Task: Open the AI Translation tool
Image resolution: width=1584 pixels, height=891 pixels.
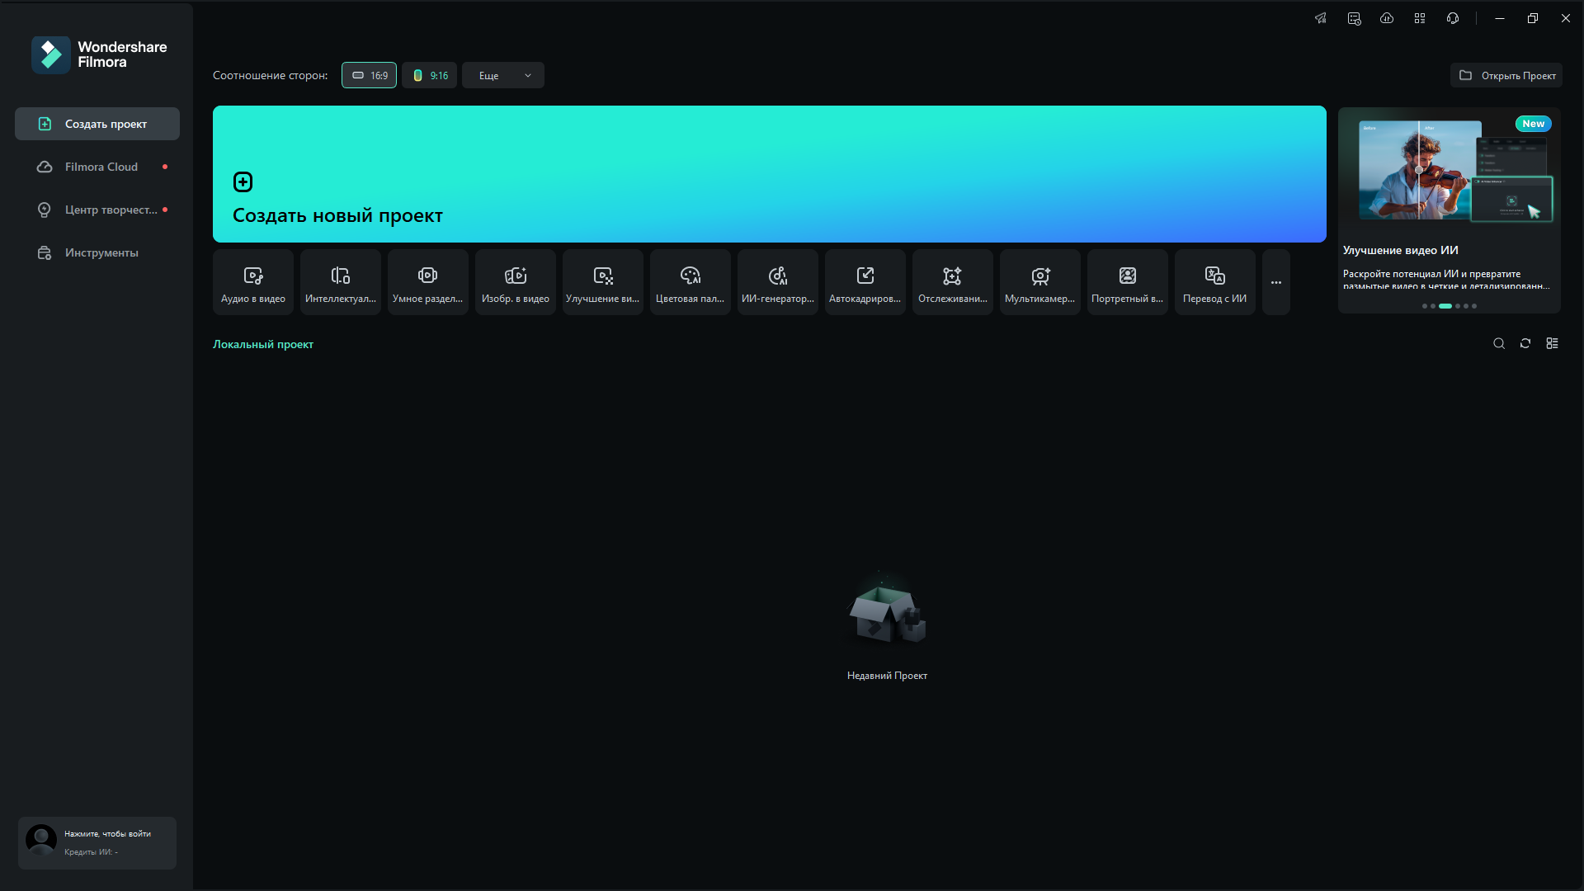Action: pyautogui.click(x=1215, y=282)
